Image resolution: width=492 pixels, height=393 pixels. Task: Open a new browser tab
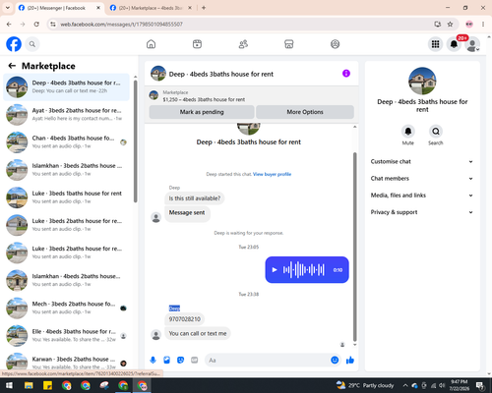[204, 8]
